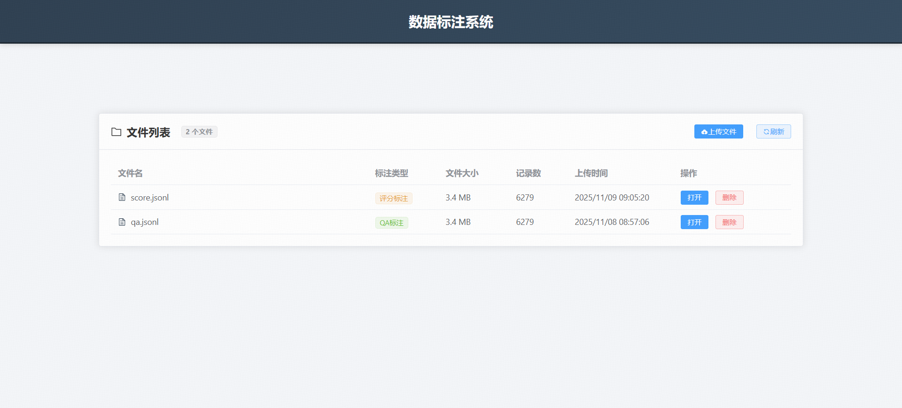Delete score.jsonl using its 删除 button
This screenshot has height=408, width=902.
[x=729, y=198]
